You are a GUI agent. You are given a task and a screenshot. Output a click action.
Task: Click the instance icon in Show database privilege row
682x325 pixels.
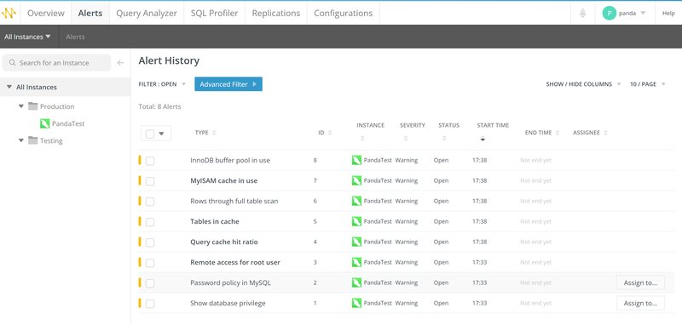(356, 303)
